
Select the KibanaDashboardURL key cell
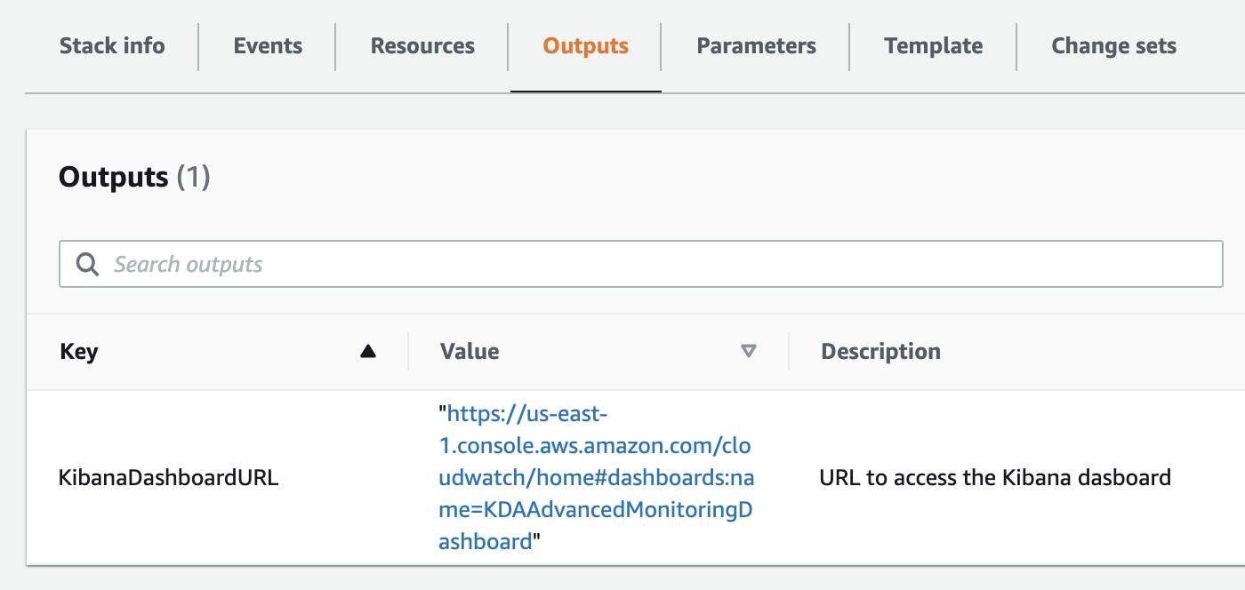pyautogui.click(x=169, y=478)
